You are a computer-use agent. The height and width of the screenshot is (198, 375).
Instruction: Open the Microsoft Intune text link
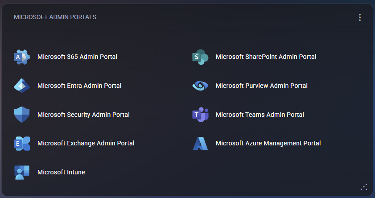(61, 172)
